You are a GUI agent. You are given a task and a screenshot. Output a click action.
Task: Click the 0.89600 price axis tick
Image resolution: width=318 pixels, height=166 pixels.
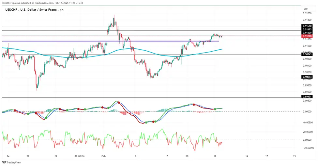[307, 92]
